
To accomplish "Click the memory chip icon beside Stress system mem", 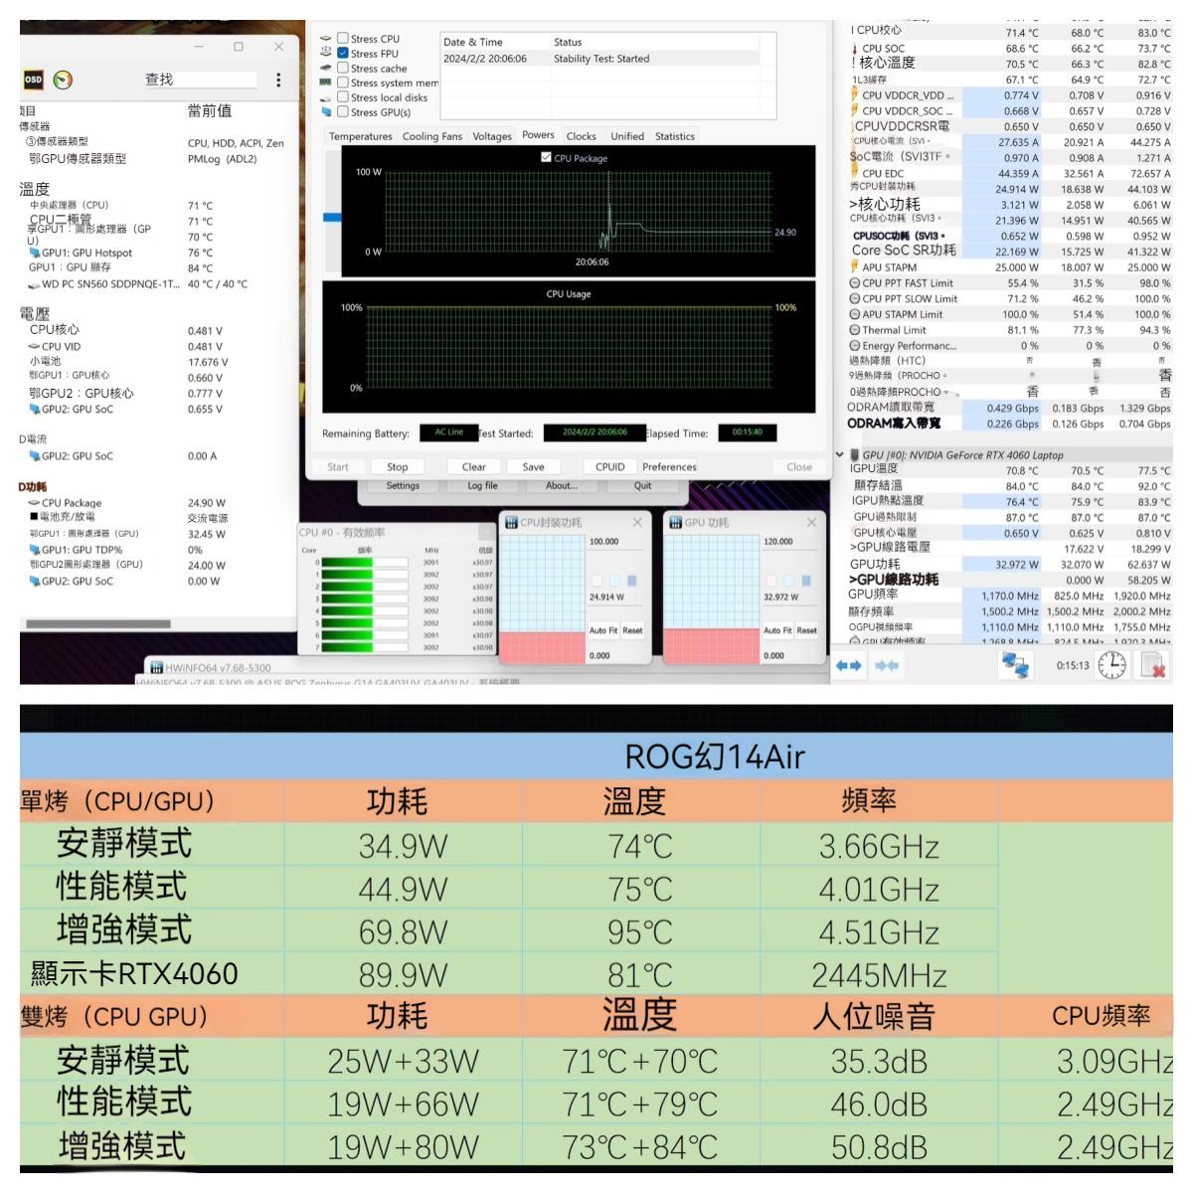I will pyautogui.click(x=325, y=83).
